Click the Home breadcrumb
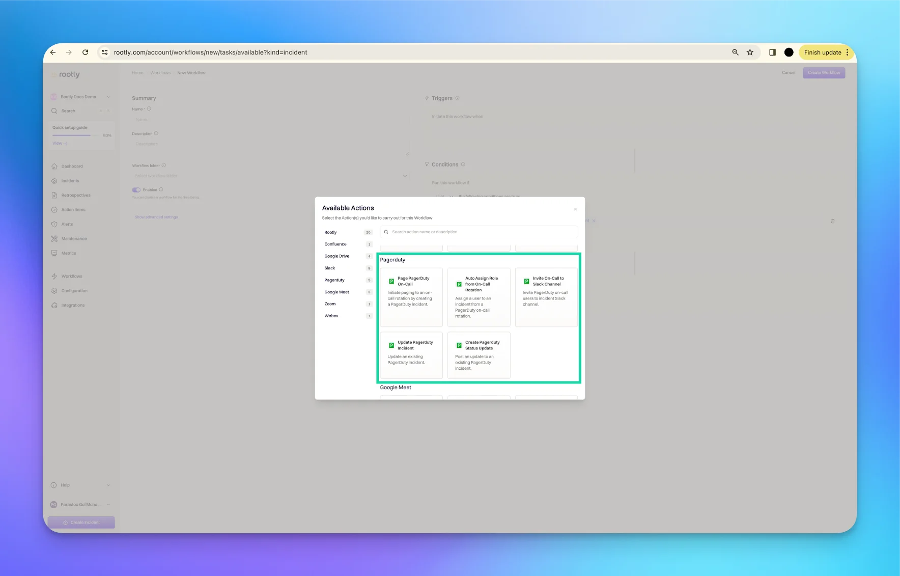Viewport: 900px width, 576px height. (137, 73)
